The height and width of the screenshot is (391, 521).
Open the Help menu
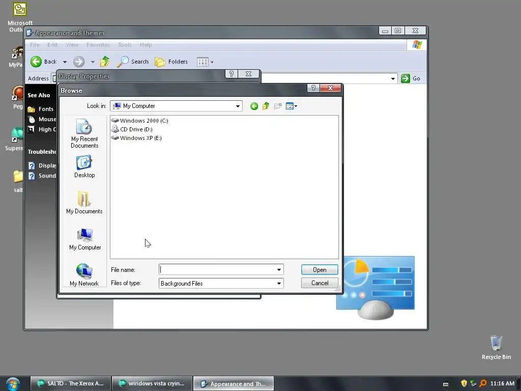tap(146, 45)
